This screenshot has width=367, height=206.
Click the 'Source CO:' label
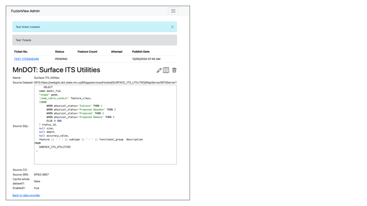pyautogui.click(x=20, y=170)
